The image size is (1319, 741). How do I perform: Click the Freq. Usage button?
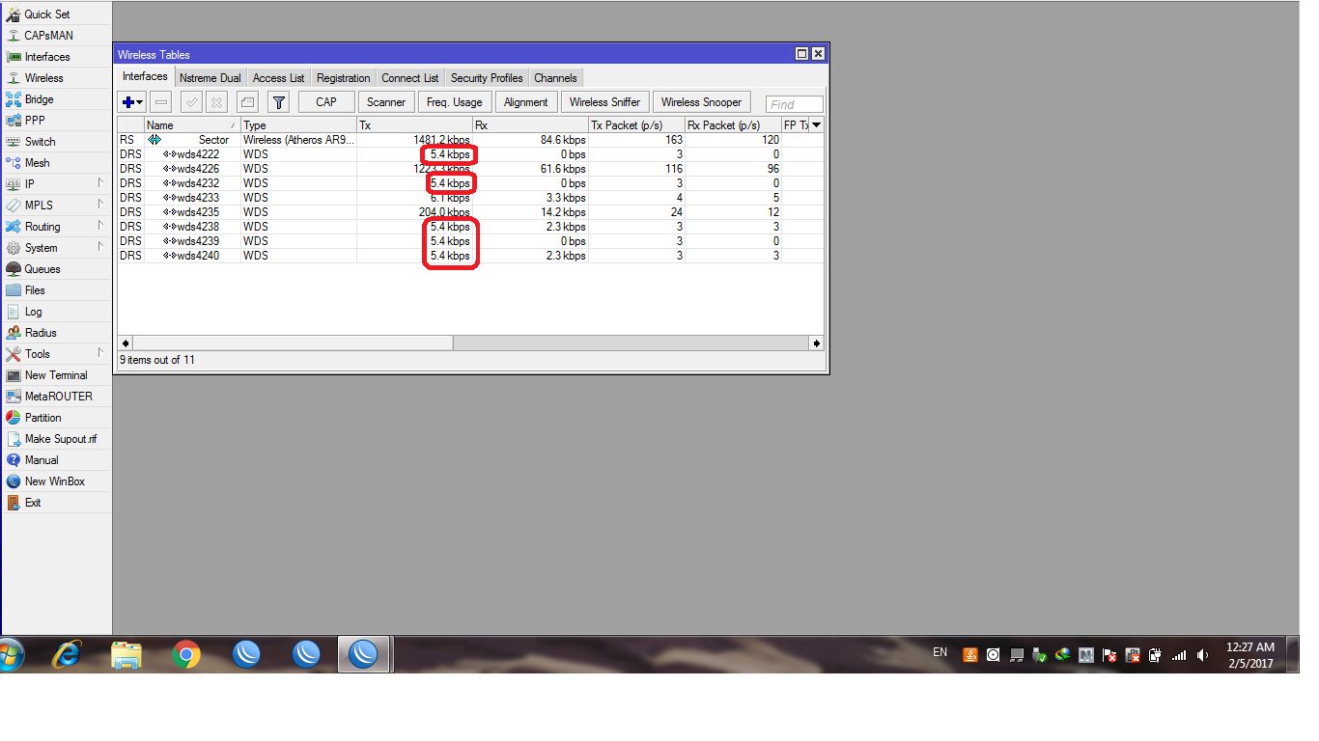[x=455, y=102]
